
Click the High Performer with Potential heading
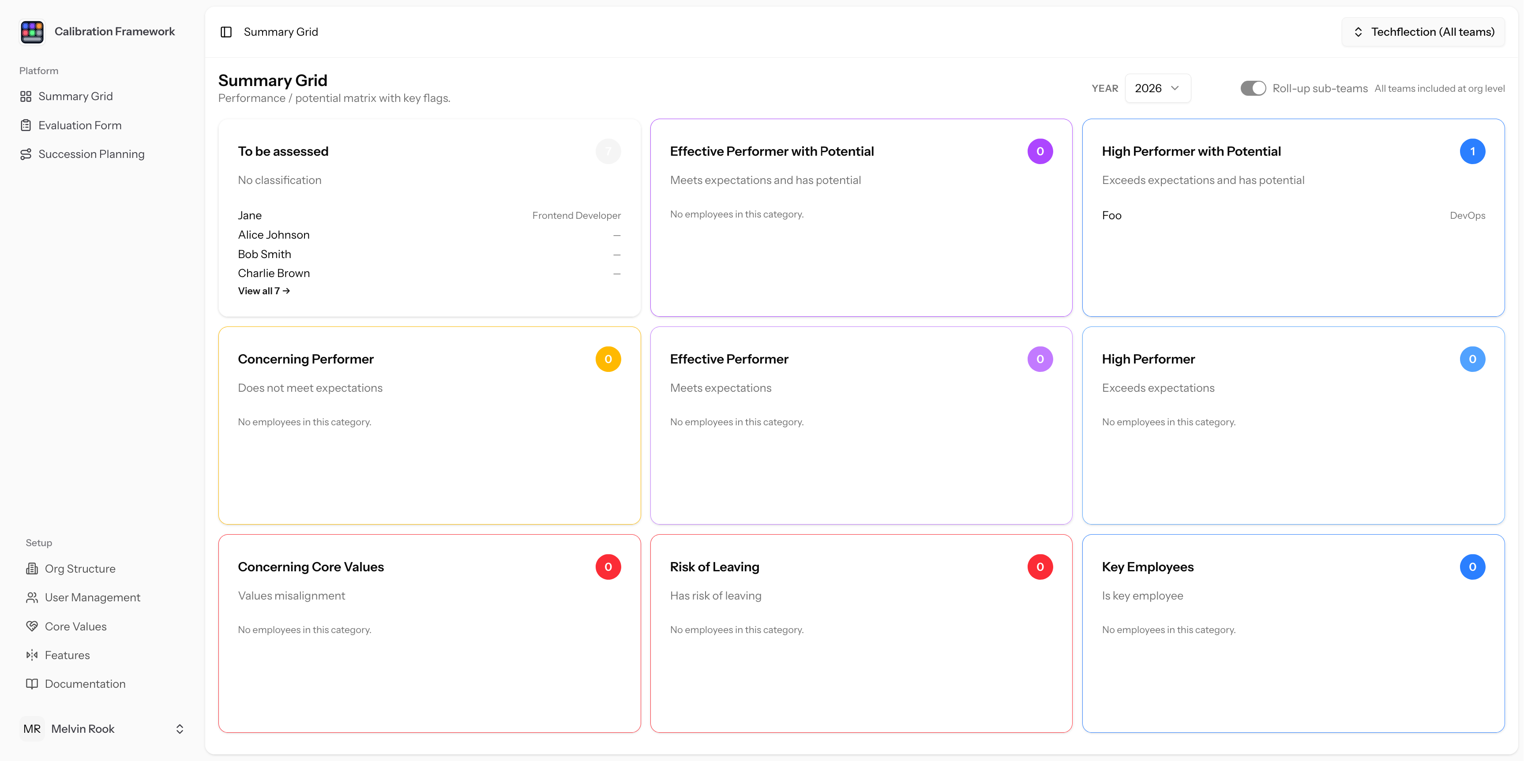tap(1191, 151)
